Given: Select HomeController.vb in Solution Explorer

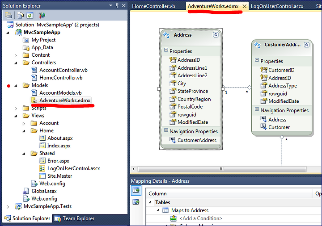Looking at the screenshot, I should (x=61, y=78).
